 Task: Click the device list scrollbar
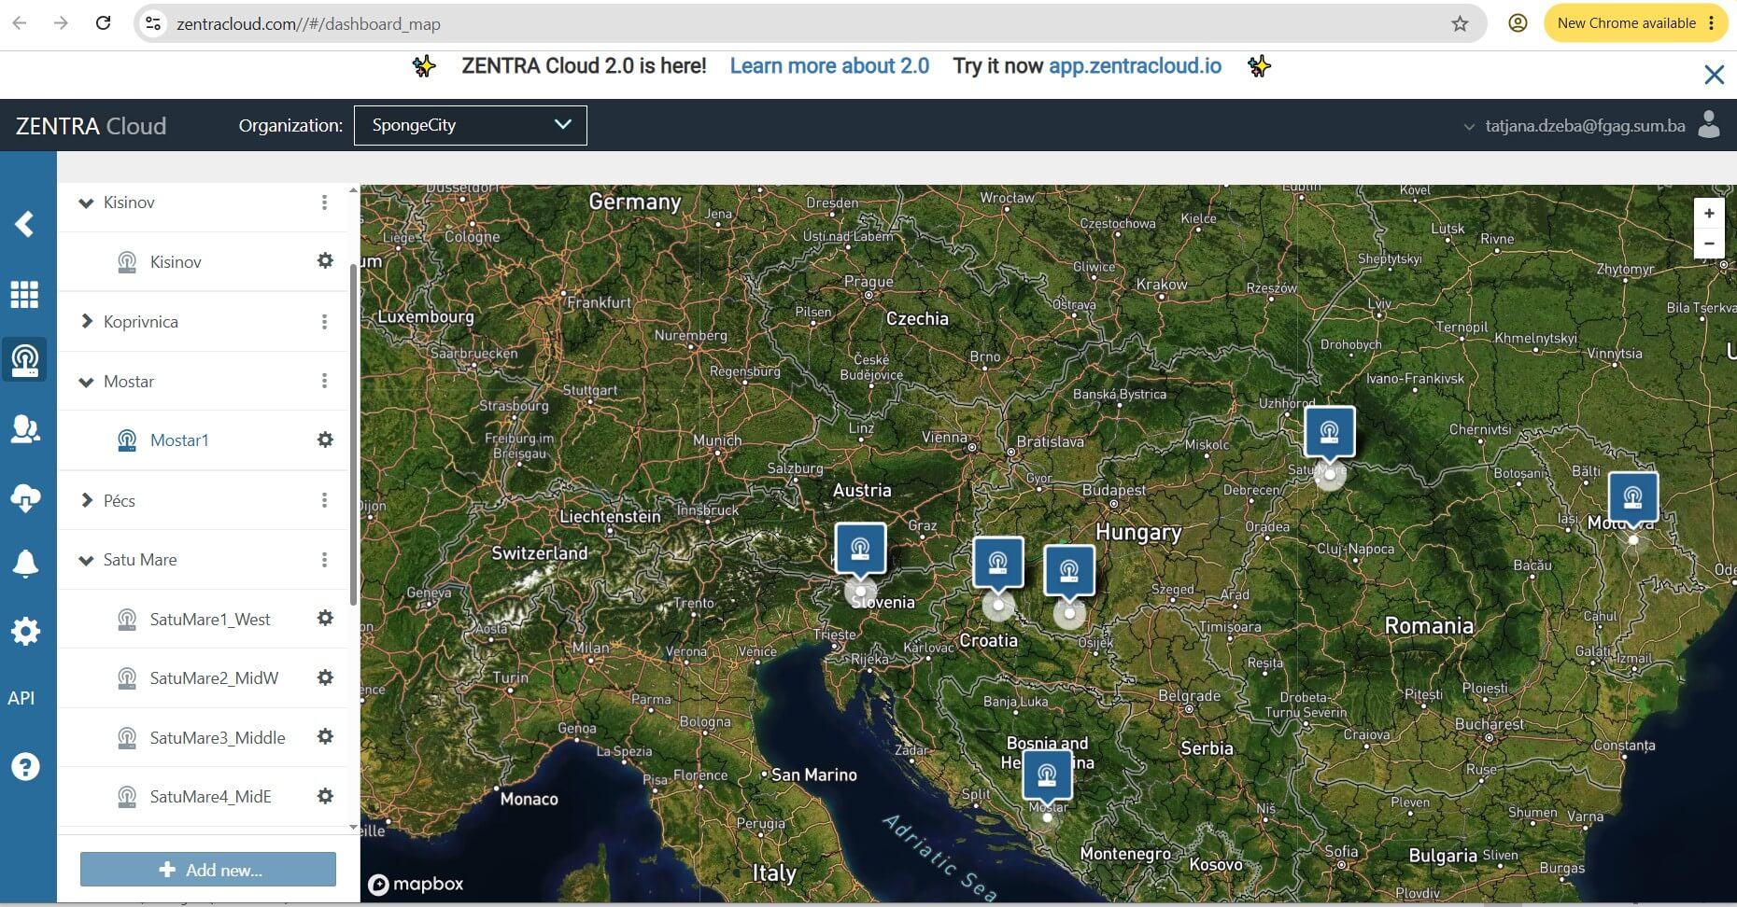[353, 434]
